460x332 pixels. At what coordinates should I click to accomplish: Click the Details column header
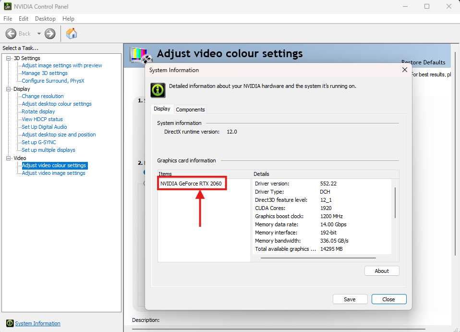(x=326, y=174)
